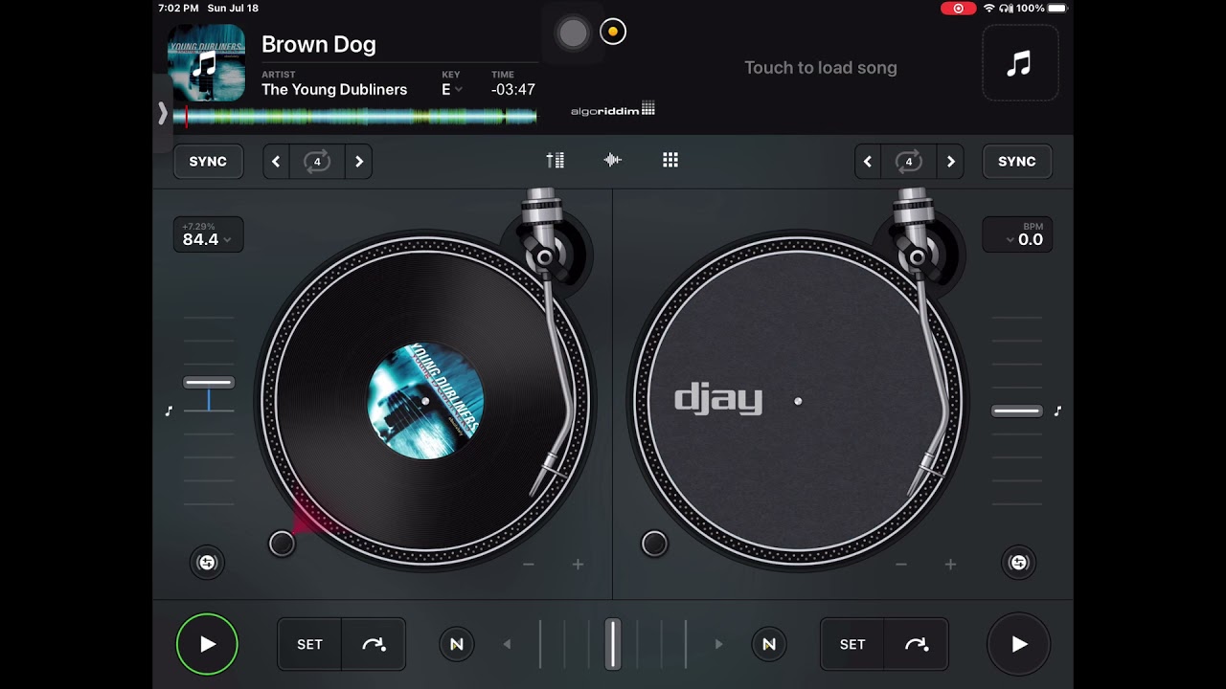Move crossfader left with arrow

click(508, 644)
